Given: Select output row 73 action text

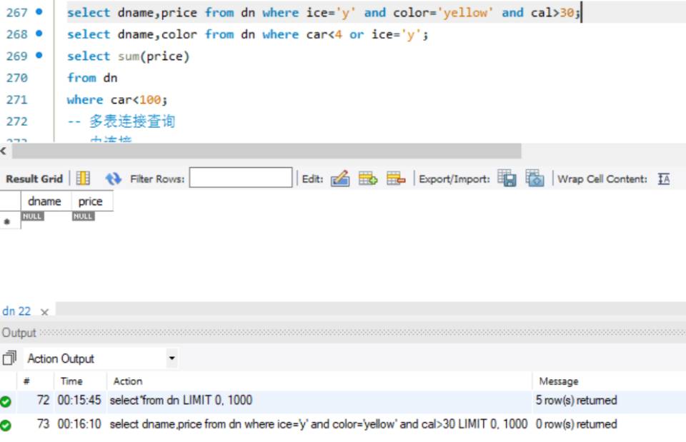Looking at the screenshot, I should pyautogui.click(x=319, y=424).
